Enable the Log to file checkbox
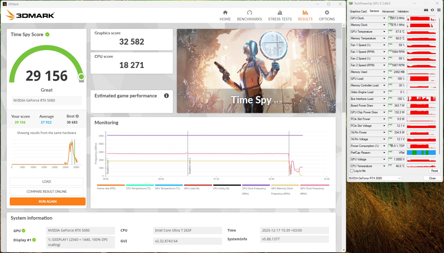 click(x=352, y=171)
